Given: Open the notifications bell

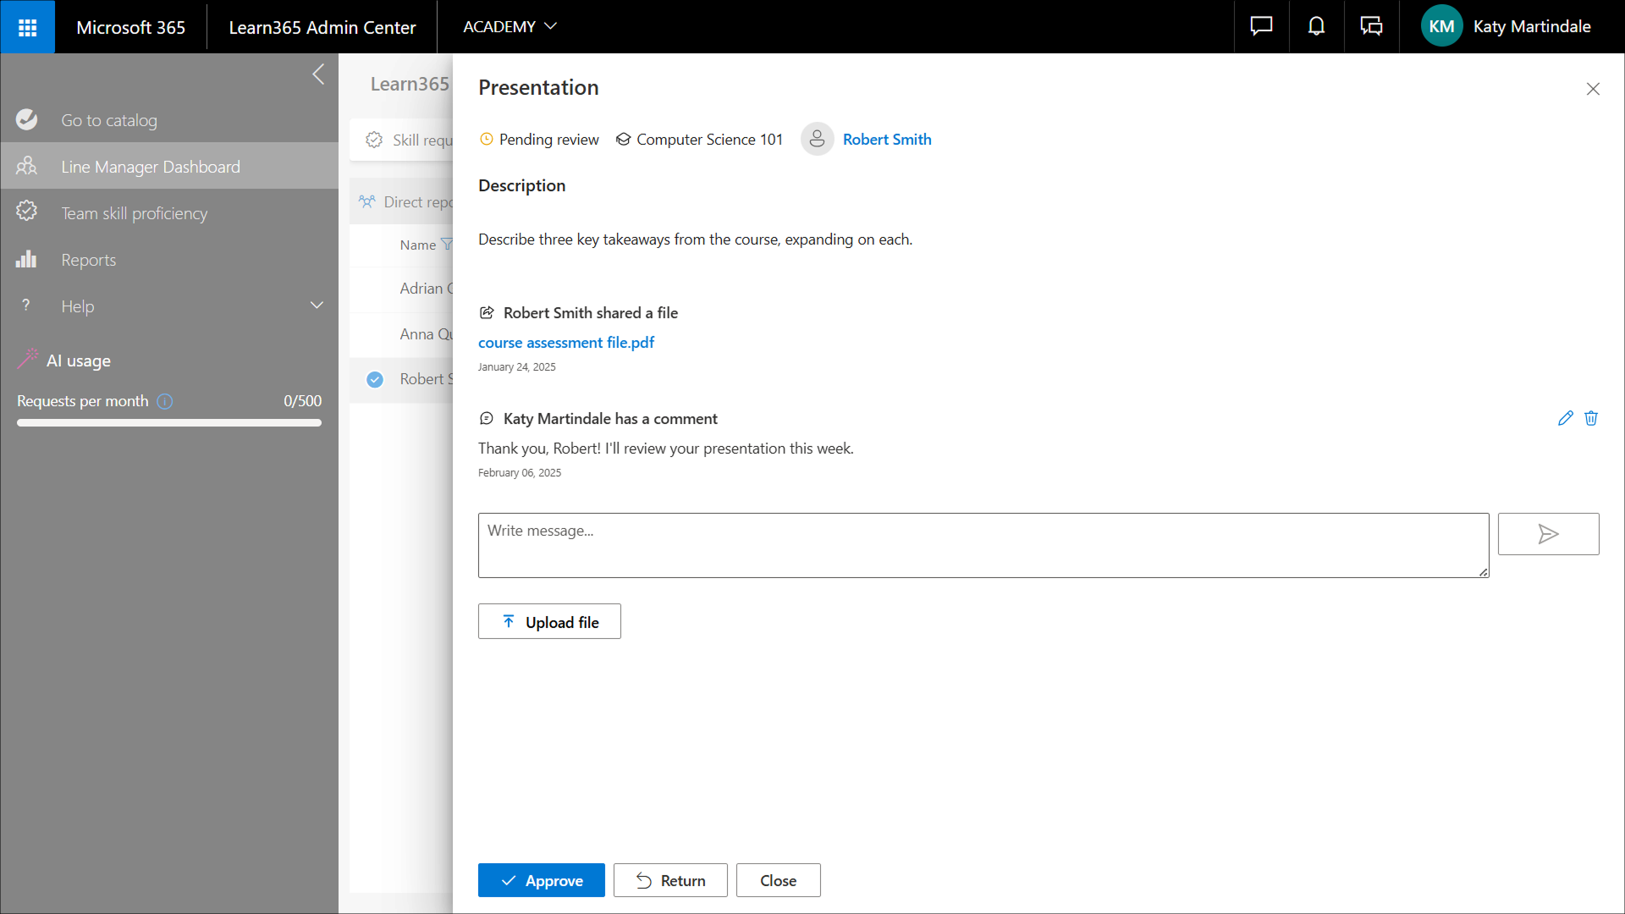Looking at the screenshot, I should [1316, 27].
